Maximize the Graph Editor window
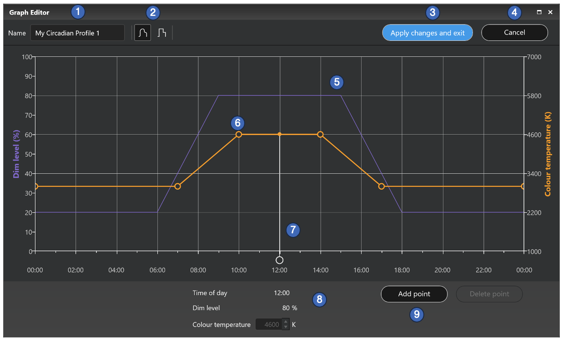 coord(539,12)
